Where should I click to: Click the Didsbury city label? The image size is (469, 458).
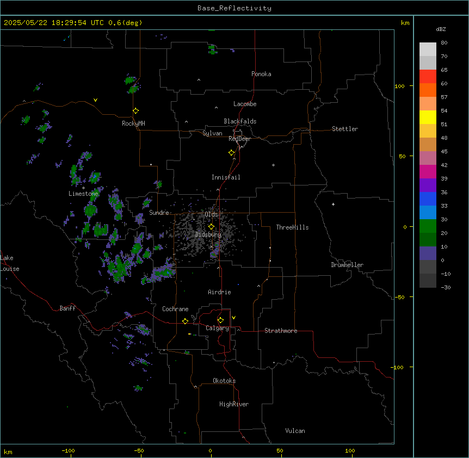pyautogui.click(x=208, y=234)
